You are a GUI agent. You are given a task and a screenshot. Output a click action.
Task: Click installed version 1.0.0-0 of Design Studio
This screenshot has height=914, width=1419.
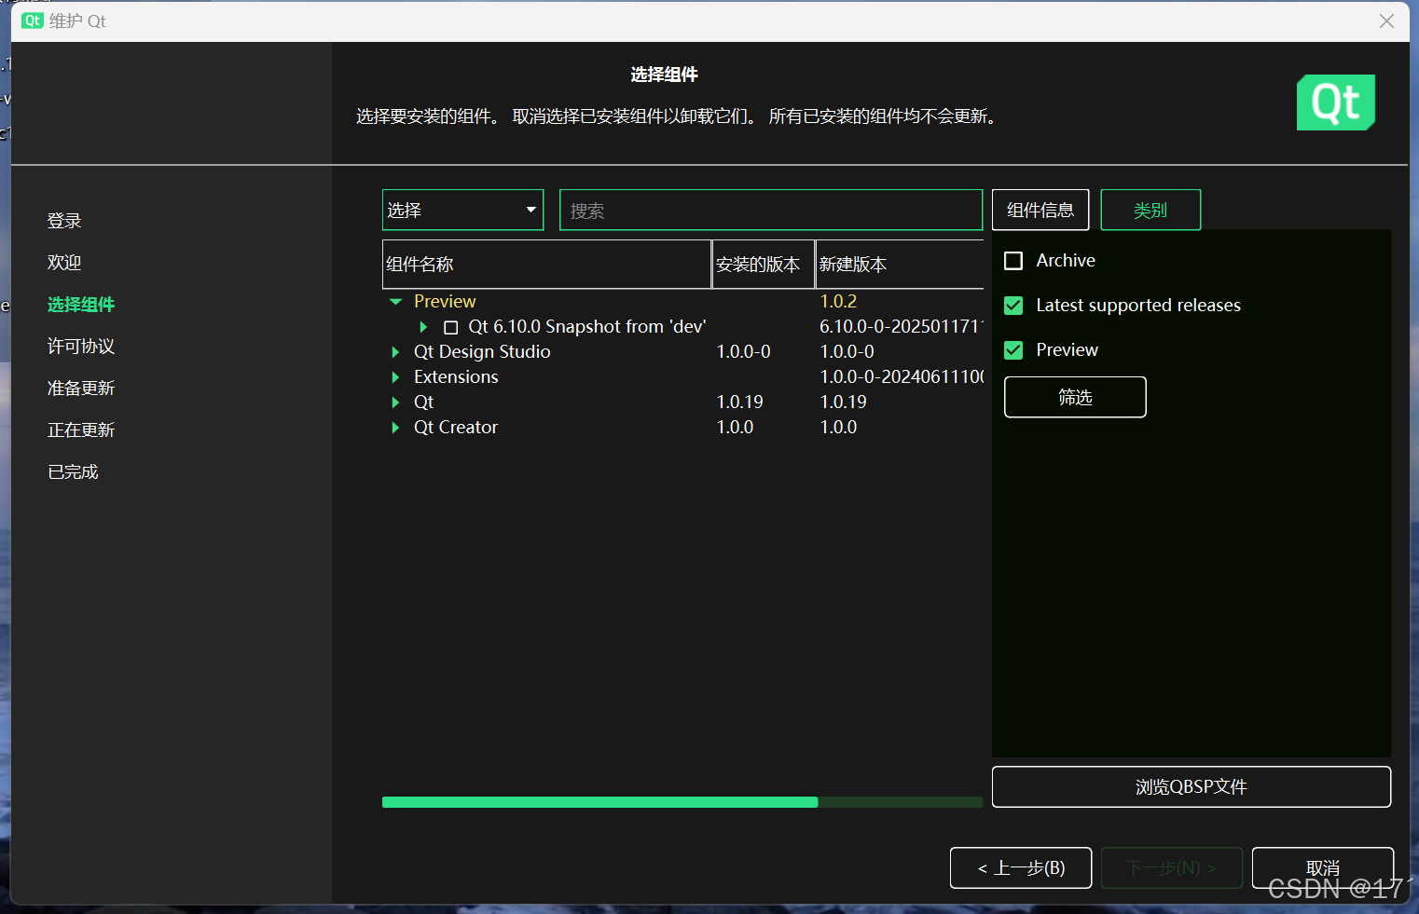click(x=744, y=352)
